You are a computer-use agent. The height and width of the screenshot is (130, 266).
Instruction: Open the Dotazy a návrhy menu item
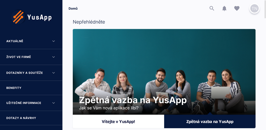(31, 118)
